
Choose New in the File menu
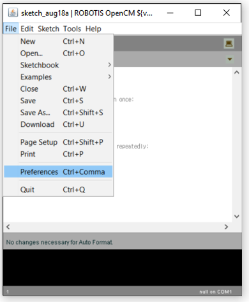pyautogui.click(x=58, y=41)
